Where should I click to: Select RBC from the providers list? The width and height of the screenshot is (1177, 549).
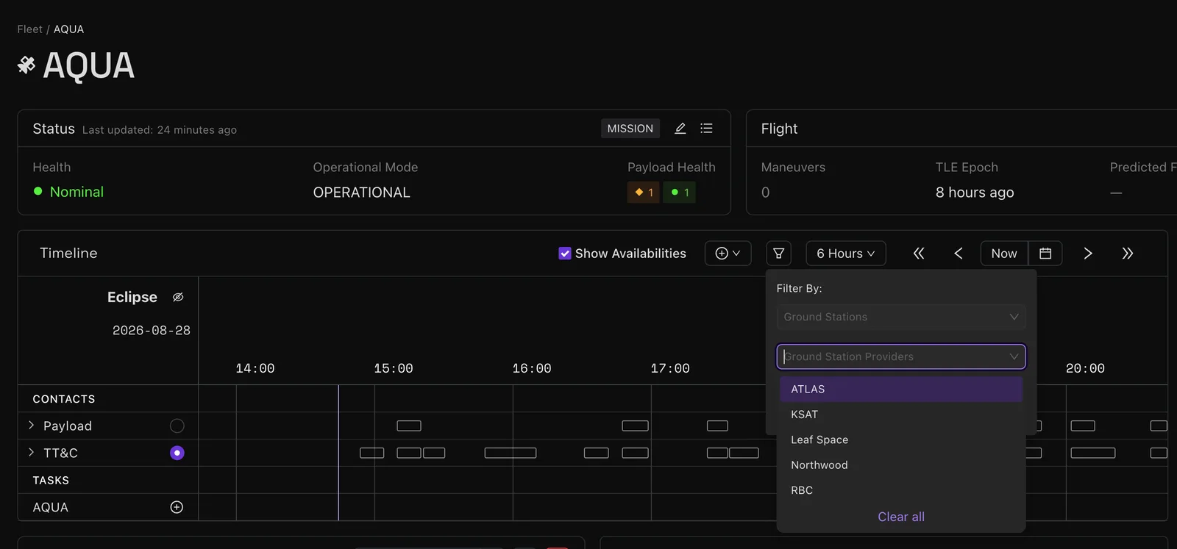901,490
